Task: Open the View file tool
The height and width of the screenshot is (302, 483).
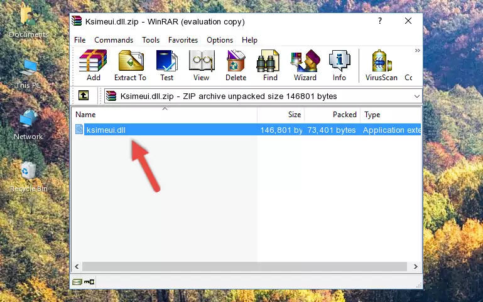Action: (202, 65)
